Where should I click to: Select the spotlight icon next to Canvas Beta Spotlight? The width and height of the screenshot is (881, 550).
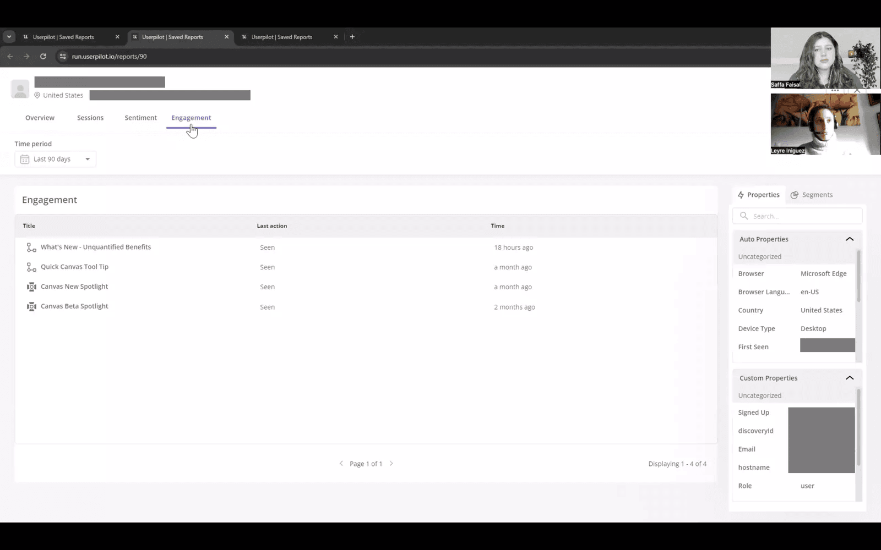[31, 306]
